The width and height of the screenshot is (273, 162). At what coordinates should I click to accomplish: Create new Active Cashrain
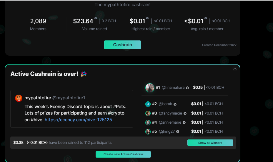click(x=123, y=154)
